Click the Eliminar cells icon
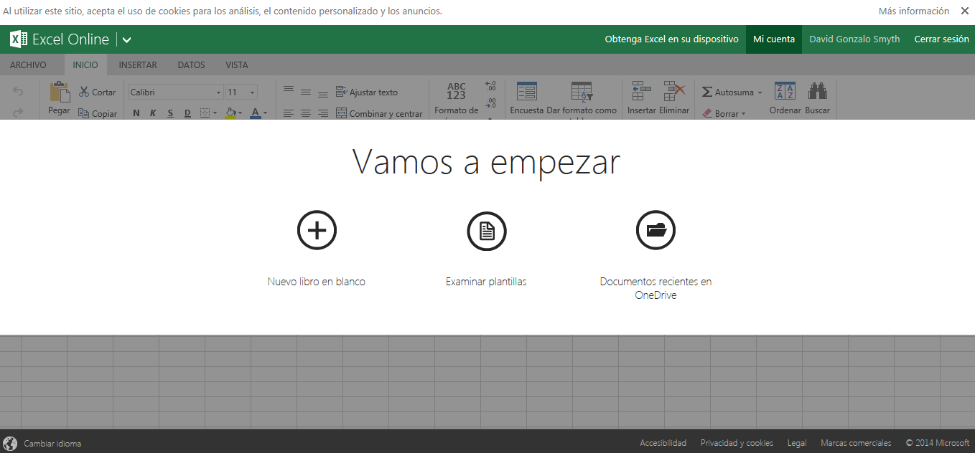Screen dimensions: 975x453 coord(674,91)
